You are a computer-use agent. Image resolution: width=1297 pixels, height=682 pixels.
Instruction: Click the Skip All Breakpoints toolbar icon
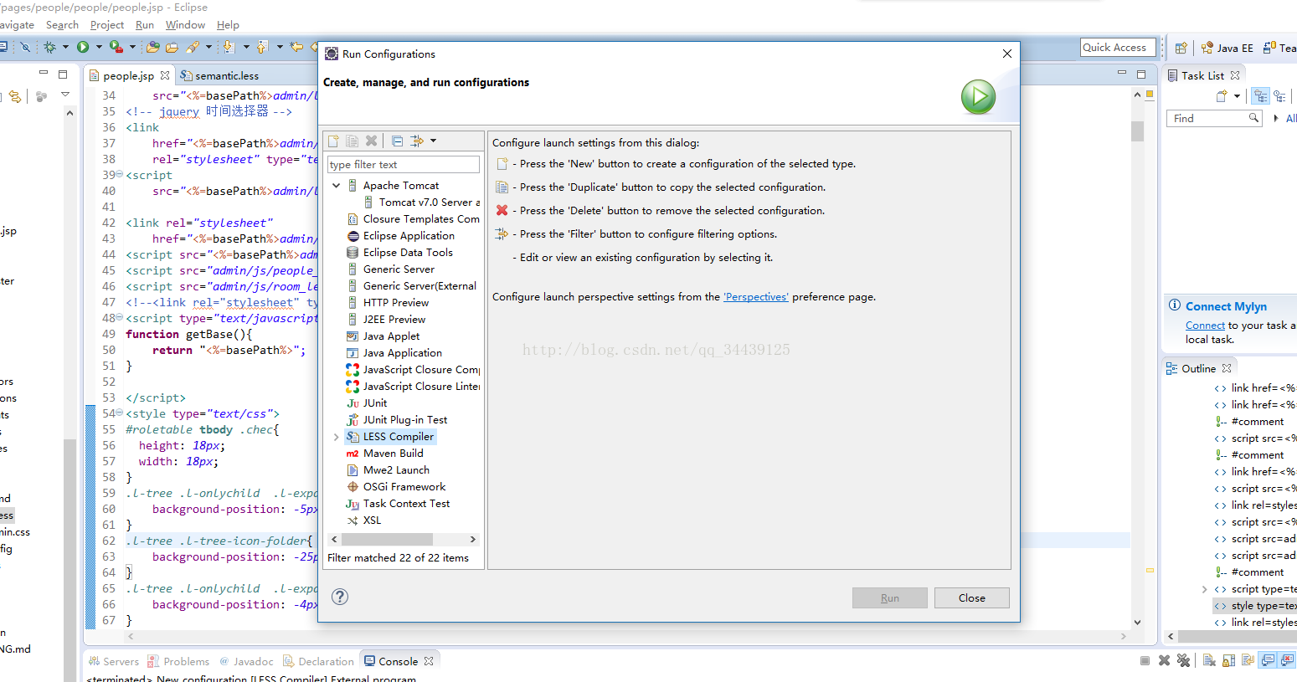pos(25,47)
